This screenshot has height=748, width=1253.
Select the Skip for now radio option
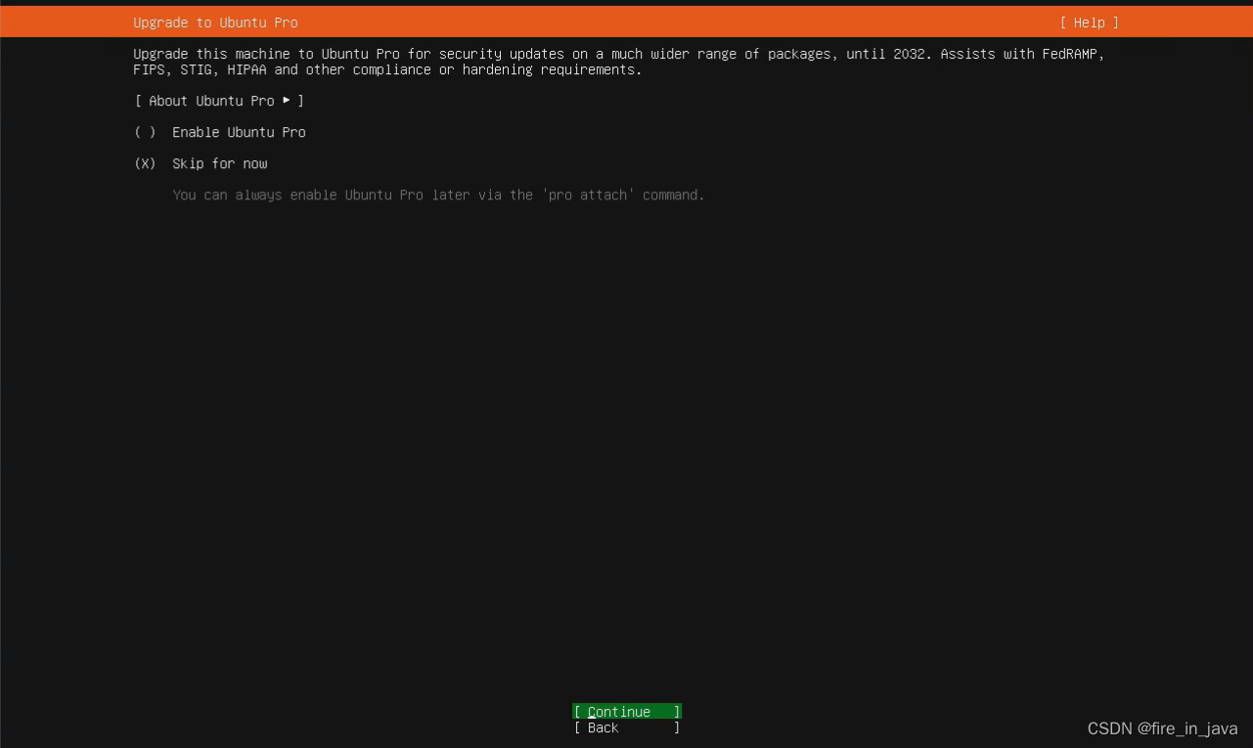pos(201,163)
